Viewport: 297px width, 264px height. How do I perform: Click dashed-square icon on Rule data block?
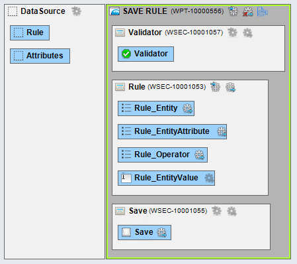pos(19,33)
